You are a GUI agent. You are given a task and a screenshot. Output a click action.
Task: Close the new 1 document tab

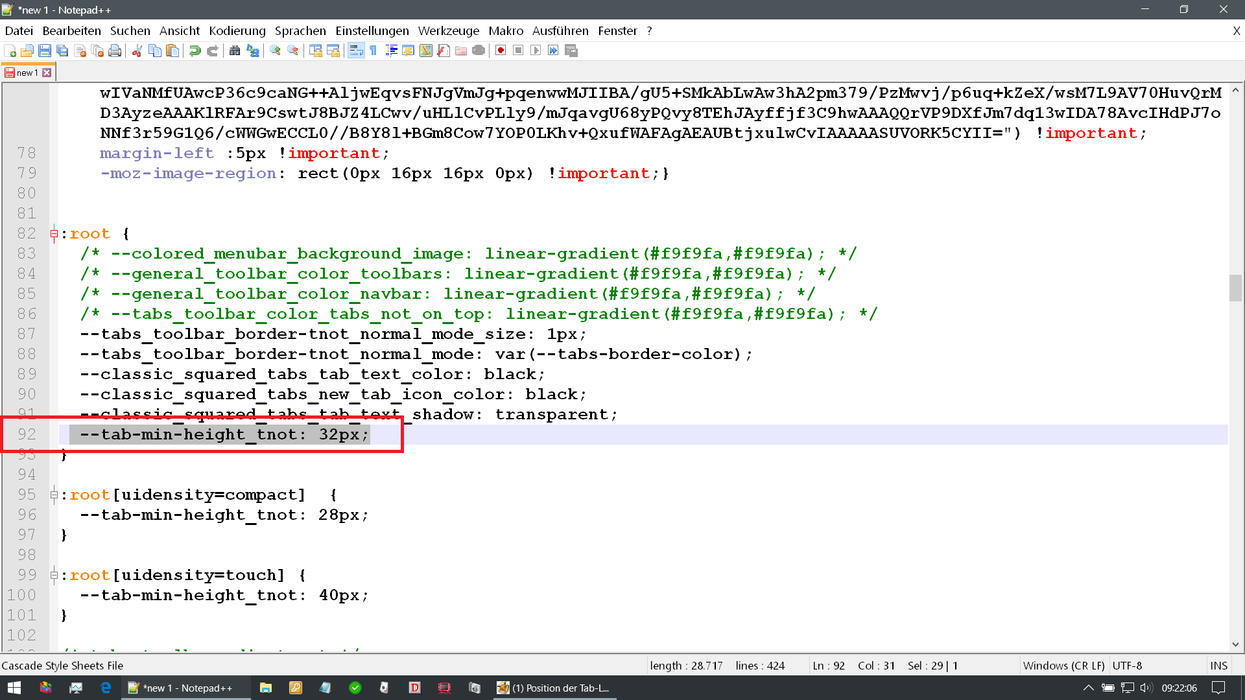pyautogui.click(x=47, y=73)
